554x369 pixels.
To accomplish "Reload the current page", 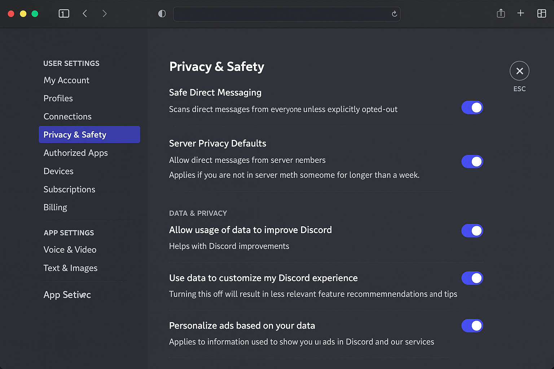I will [394, 14].
